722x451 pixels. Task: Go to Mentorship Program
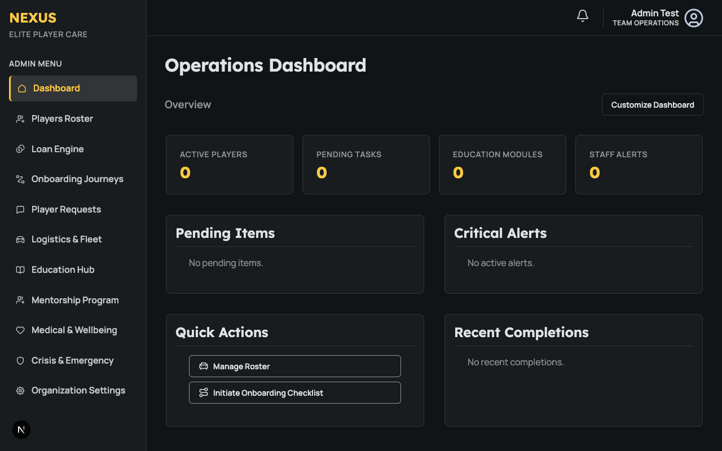point(73,300)
